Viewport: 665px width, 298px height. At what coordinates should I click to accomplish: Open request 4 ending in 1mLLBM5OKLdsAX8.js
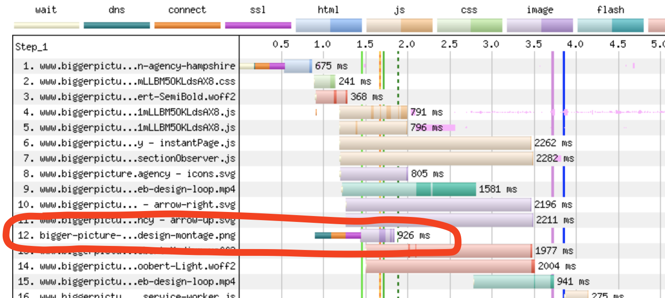coord(129,112)
